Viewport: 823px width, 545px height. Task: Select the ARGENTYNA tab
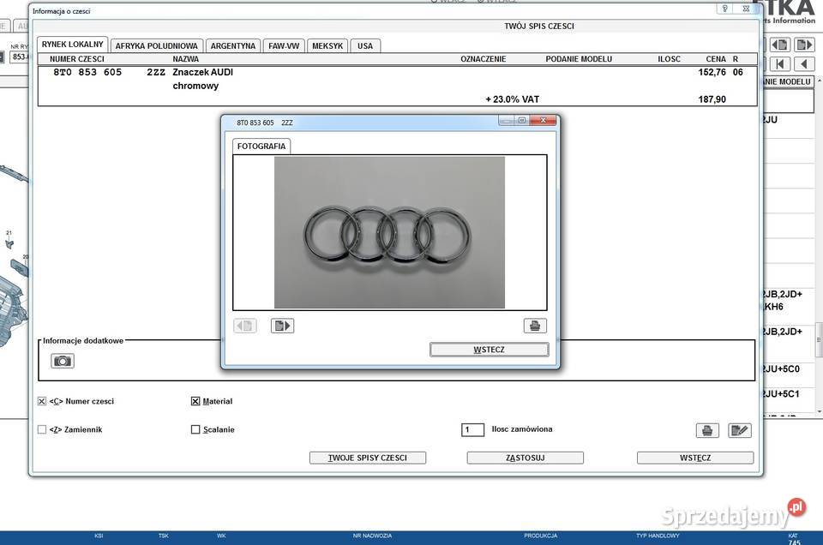pyautogui.click(x=233, y=46)
